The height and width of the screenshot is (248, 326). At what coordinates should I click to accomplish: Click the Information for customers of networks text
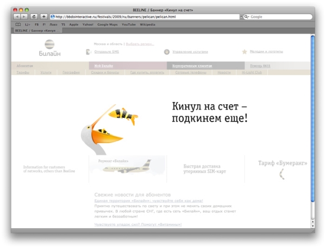pyautogui.click(x=49, y=169)
